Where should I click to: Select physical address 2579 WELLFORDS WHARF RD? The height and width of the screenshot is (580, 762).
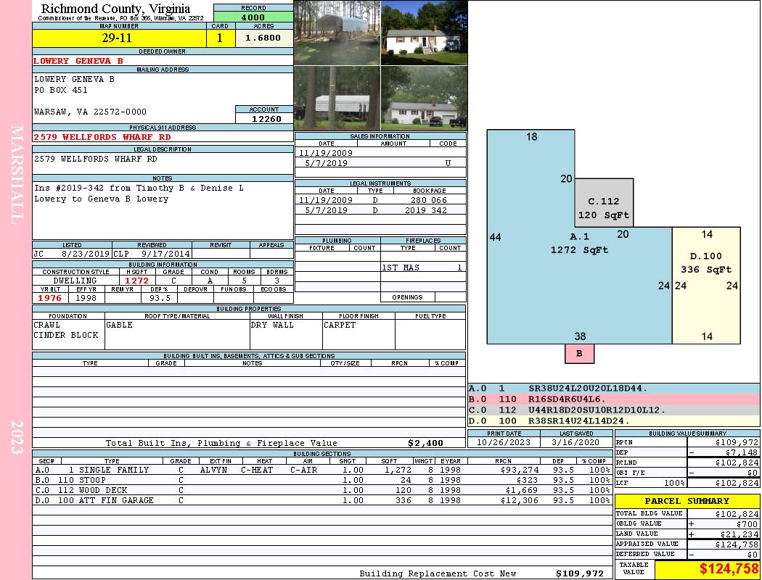pos(102,137)
